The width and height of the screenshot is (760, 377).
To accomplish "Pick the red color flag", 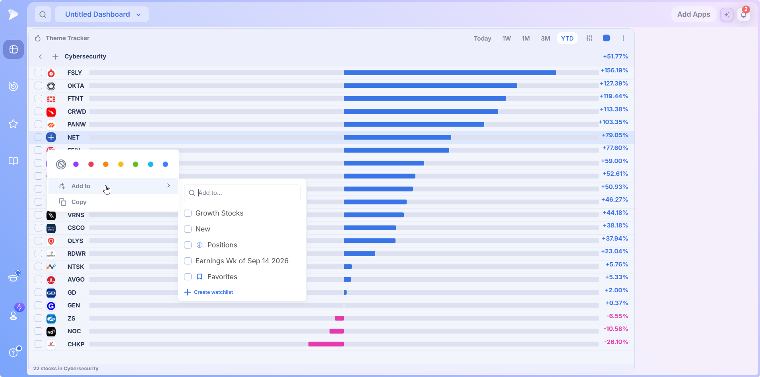I will [91, 164].
